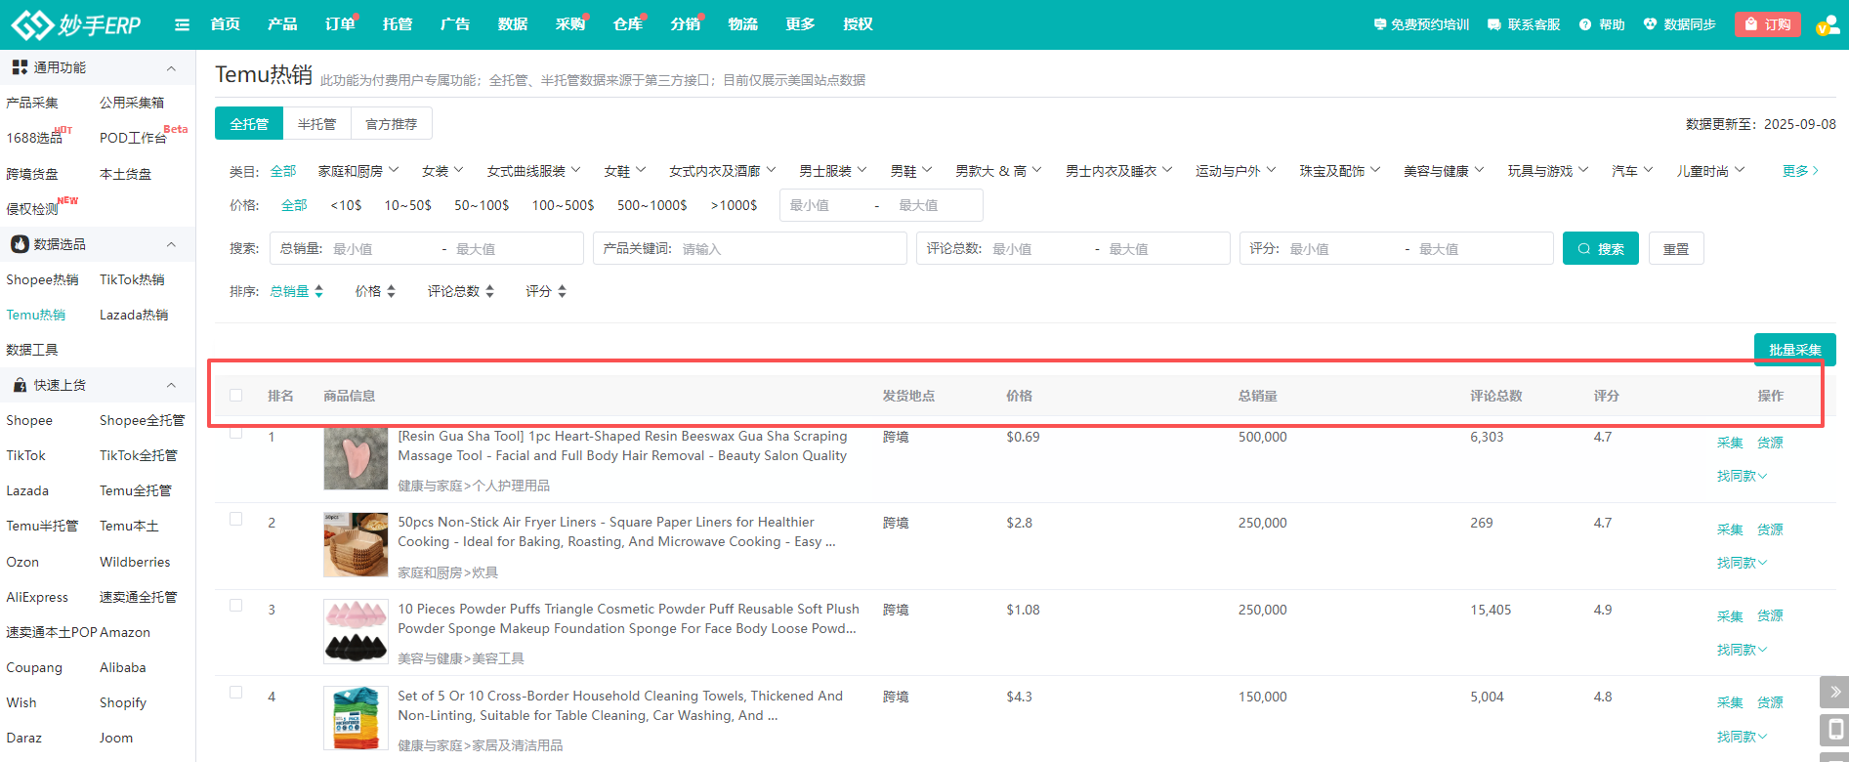Screen dimensions: 1849x762
Task: Click the right-arrow expand floating icon
Action: click(1834, 692)
